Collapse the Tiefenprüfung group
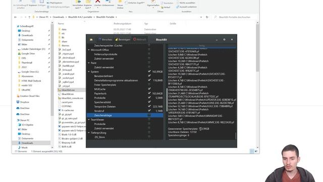 click(x=89, y=133)
